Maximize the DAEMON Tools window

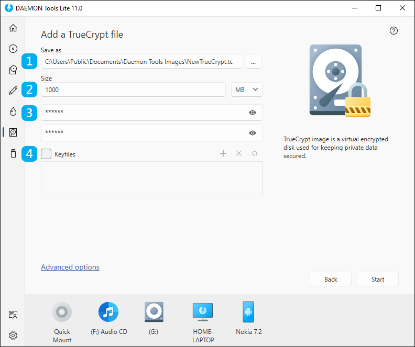(378, 8)
